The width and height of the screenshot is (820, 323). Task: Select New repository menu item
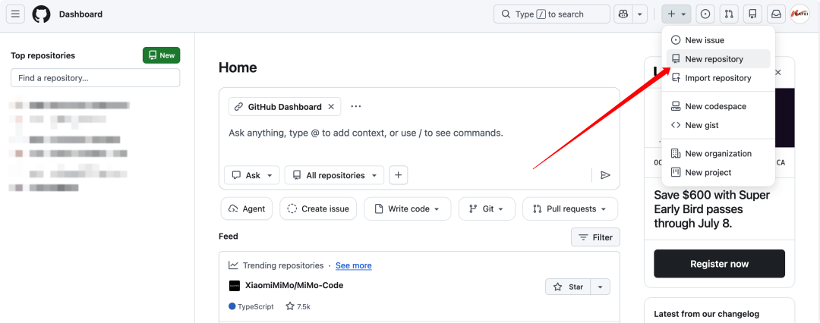[x=718, y=59]
